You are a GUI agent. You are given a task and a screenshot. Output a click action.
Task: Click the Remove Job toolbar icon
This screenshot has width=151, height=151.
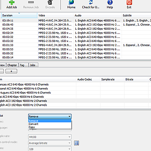tap(31, 3)
